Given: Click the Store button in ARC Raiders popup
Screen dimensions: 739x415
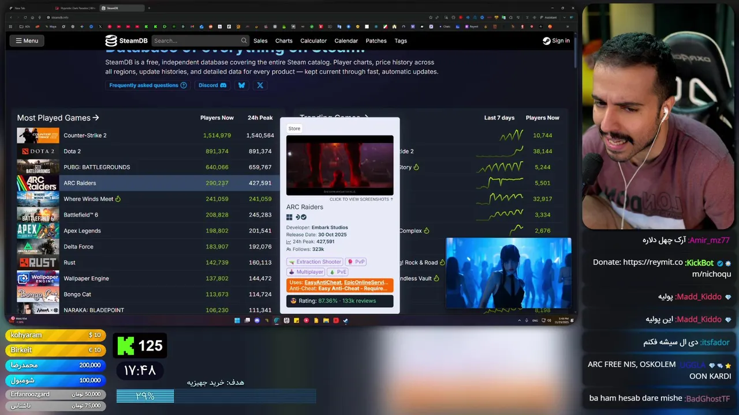Looking at the screenshot, I should click(294, 129).
